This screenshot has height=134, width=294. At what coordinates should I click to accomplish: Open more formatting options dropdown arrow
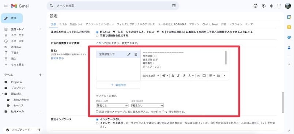click(x=225, y=76)
